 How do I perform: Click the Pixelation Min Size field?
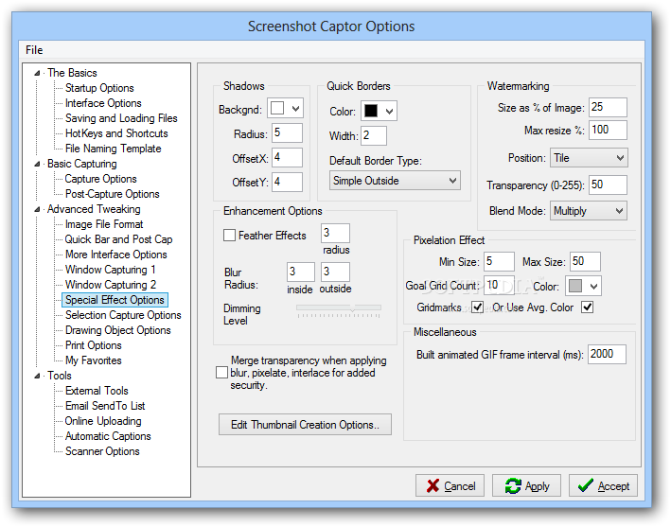coord(499,261)
